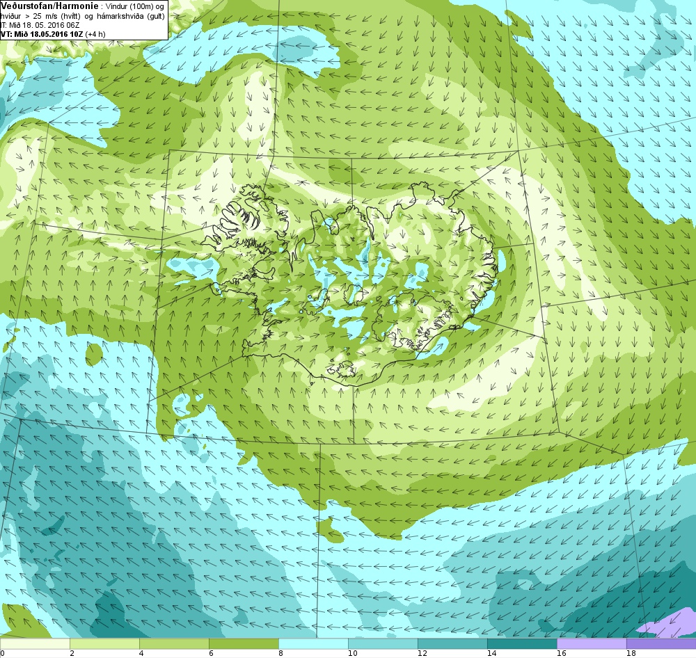The width and height of the screenshot is (696, 658).
Task: Click the medium green 4–6 m/s legend swatch
Action: [x=174, y=644]
